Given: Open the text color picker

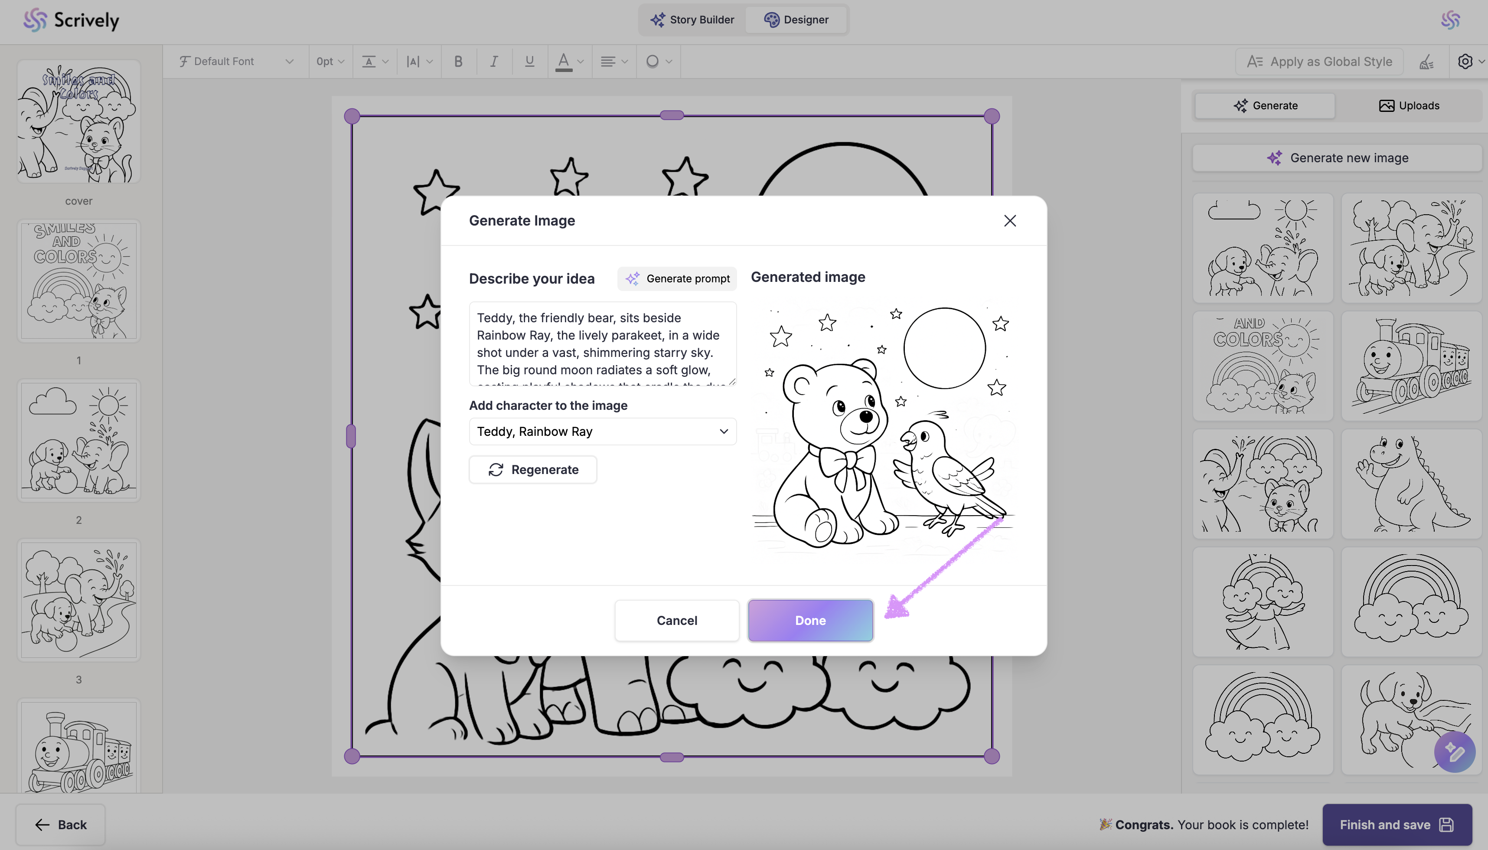Looking at the screenshot, I should click(x=569, y=61).
